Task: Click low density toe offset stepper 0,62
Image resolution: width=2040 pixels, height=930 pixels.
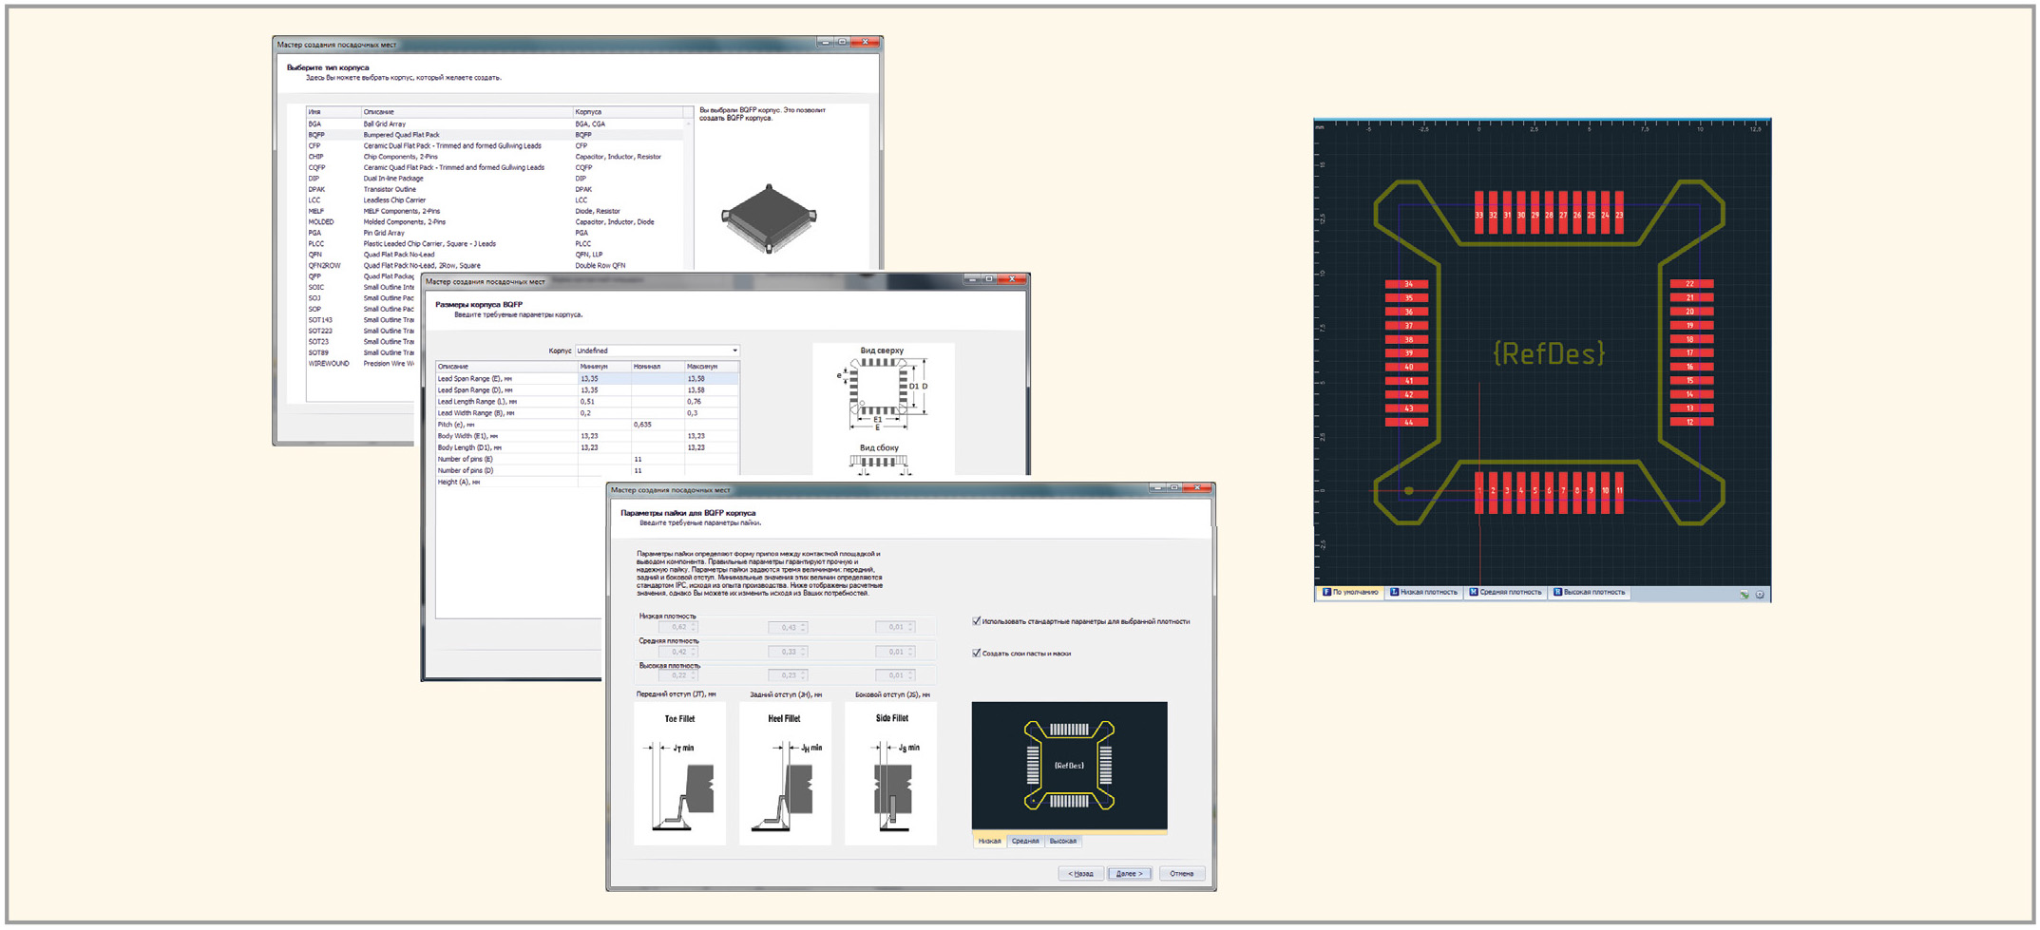Action: (678, 627)
